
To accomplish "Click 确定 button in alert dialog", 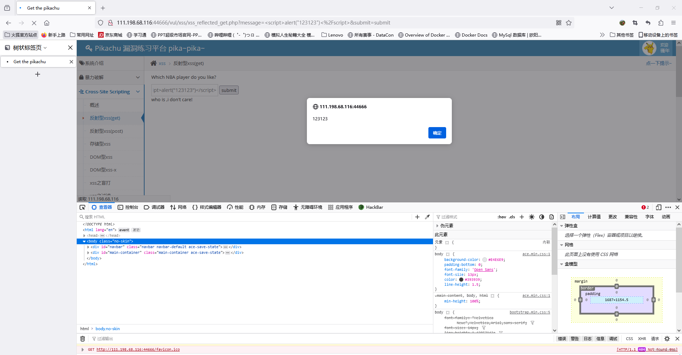I will tap(437, 133).
